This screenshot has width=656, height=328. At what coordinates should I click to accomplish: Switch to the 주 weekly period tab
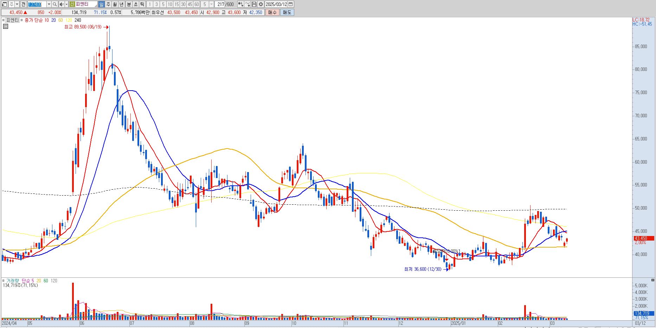(x=108, y=4)
